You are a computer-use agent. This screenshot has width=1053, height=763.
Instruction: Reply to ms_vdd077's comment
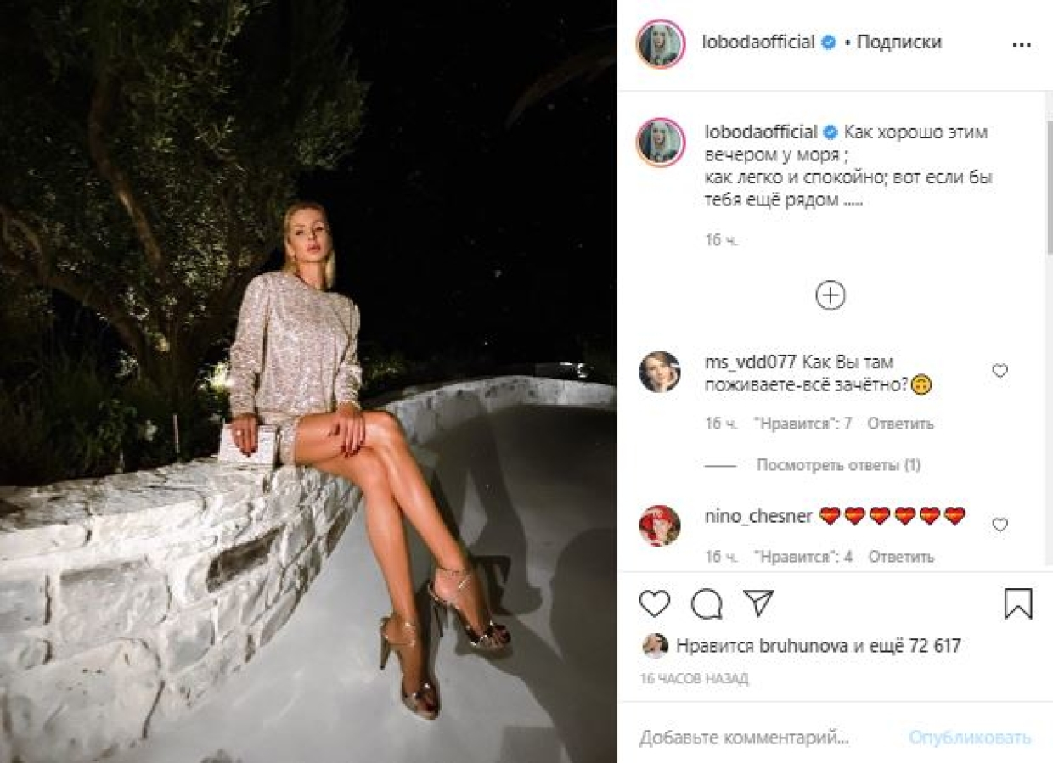coord(900,423)
